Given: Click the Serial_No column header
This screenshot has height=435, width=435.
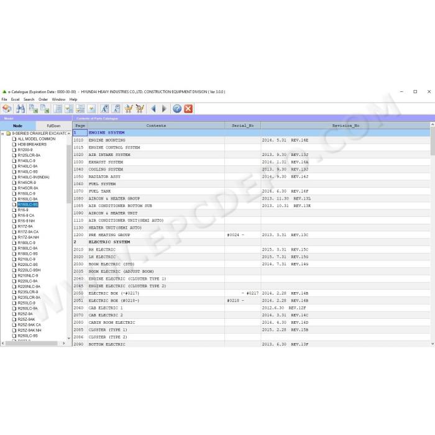Looking at the screenshot, I should (243, 126).
